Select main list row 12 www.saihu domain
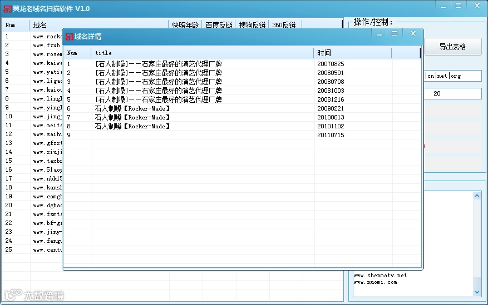Screen dimensions: 488x305 (x=47, y=134)
